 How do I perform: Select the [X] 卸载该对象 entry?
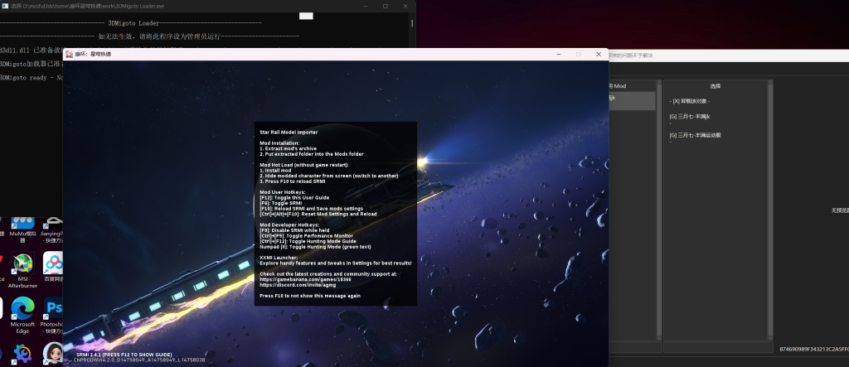(x=689, y=101)
